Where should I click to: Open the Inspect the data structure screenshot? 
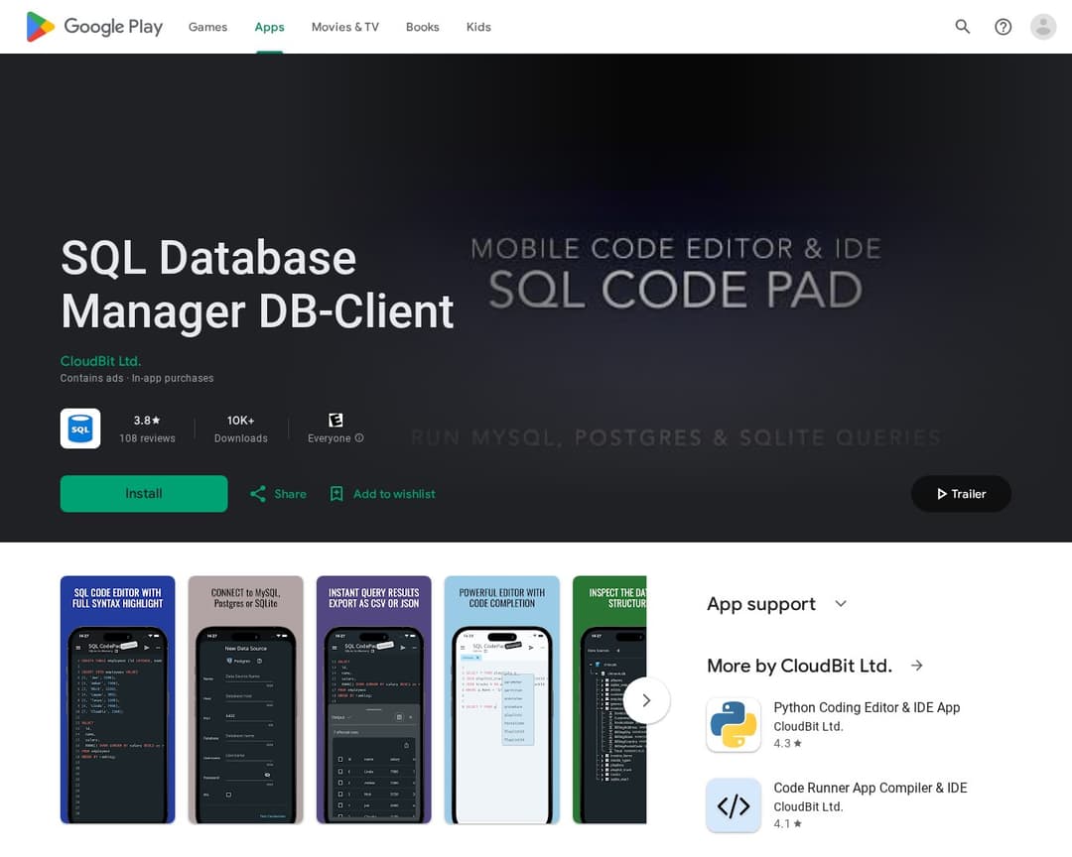click(x=609, y=700)
